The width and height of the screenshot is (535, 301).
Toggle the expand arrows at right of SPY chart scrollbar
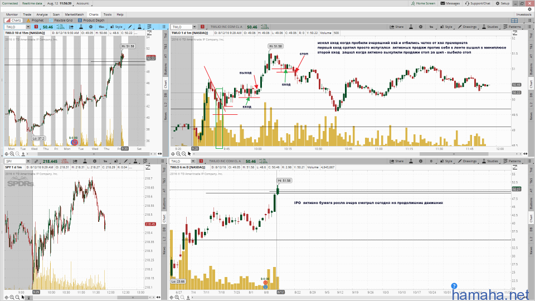coord(158,297)
